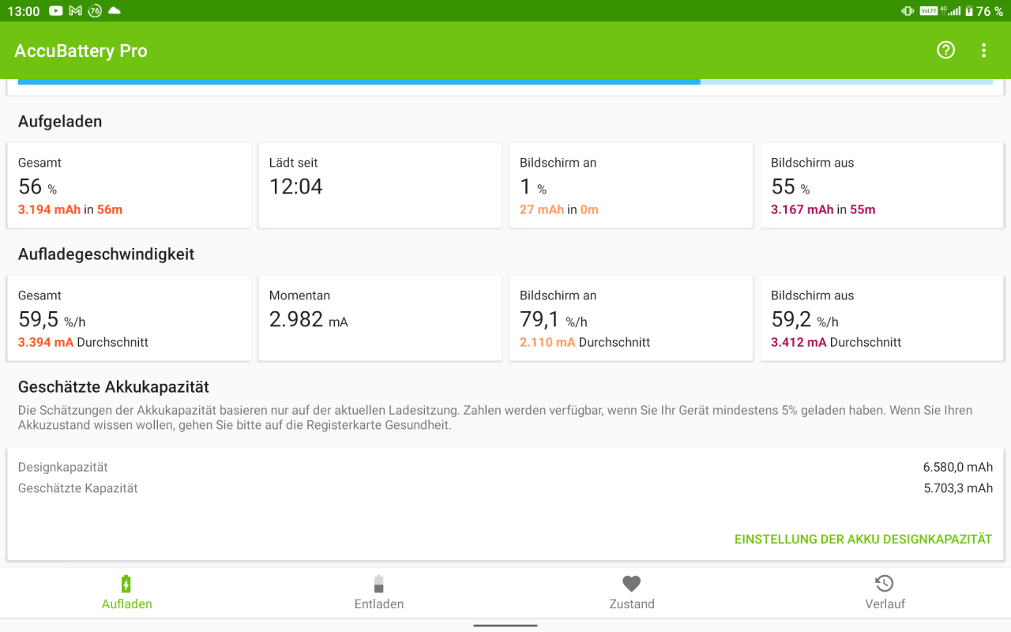Tap the Geschätzte Akkukapazität heading
The width and height of the screenshot is (1011, 632).
pyautogui.click(x=114, y=387)
